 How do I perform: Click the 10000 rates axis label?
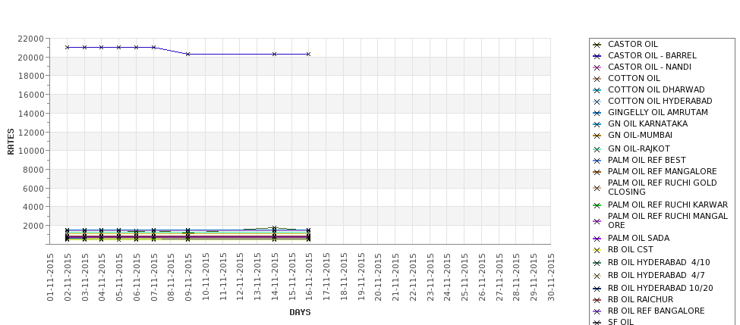coord(31,151)
